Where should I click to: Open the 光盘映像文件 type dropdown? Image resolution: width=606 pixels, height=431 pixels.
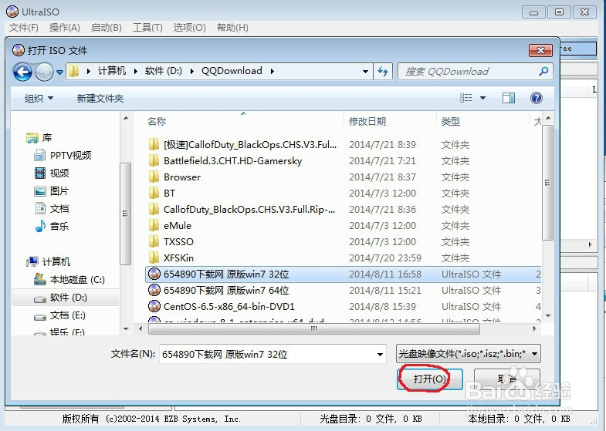pyautogui.click(x=469, y=353)
